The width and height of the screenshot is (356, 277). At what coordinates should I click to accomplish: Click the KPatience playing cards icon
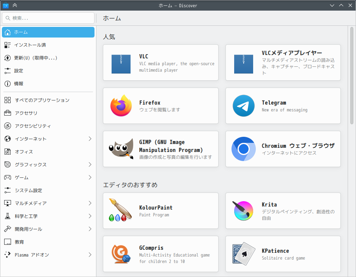click(244, 254)
